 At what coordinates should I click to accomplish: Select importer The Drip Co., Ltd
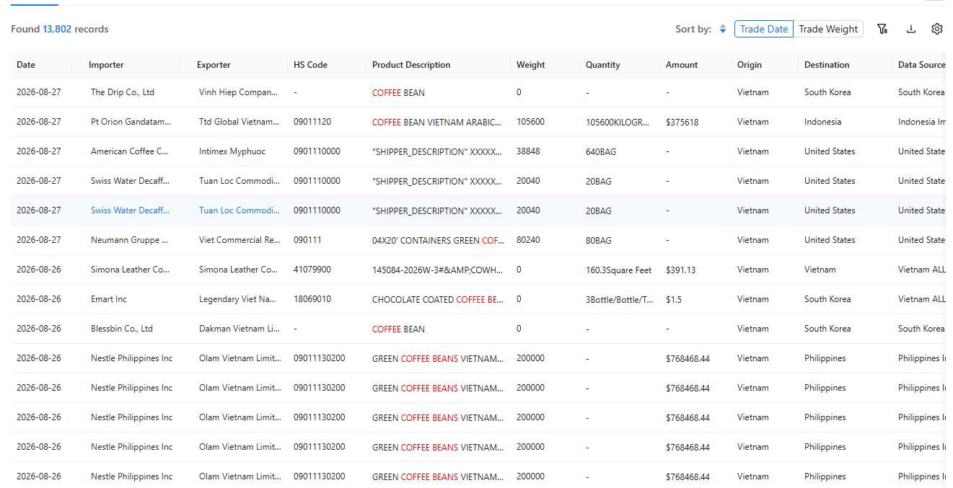123,92
